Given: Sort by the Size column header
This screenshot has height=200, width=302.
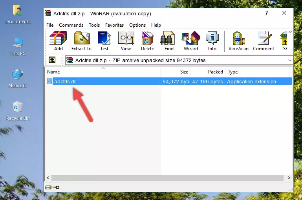Looking at the screenshot, I should (x=176, y=72).
